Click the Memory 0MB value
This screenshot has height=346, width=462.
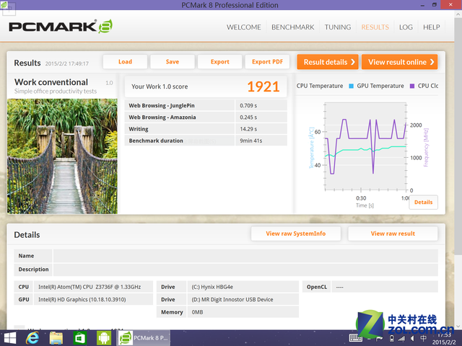click(197, 312)
